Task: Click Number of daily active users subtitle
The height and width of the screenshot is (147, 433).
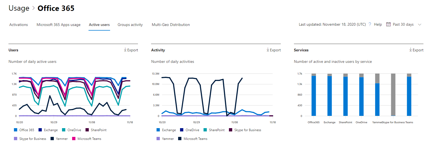Action: click(33, 61)
